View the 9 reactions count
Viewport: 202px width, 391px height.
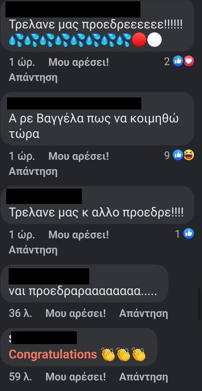[167, 155]
